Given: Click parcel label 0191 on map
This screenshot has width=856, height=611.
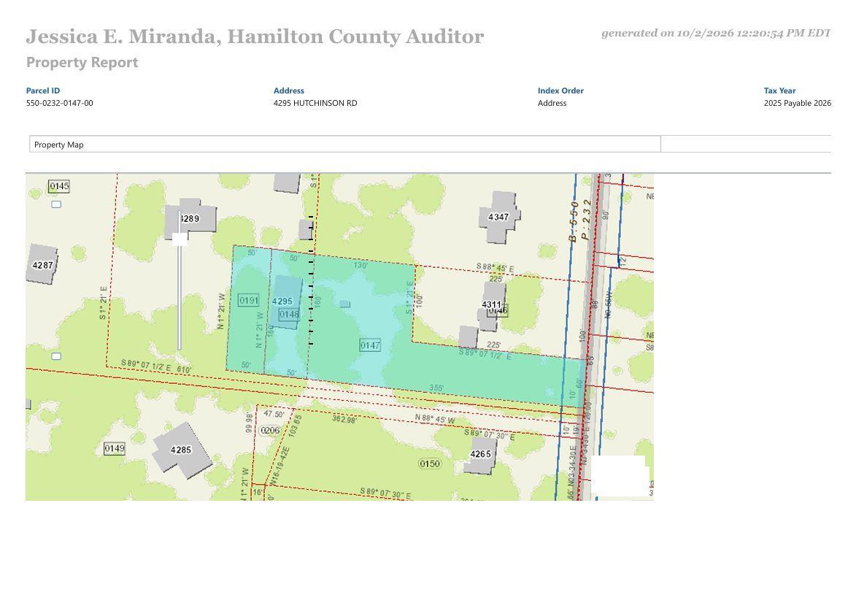Looking at the screenshot, I should click(x=248, y=300).
